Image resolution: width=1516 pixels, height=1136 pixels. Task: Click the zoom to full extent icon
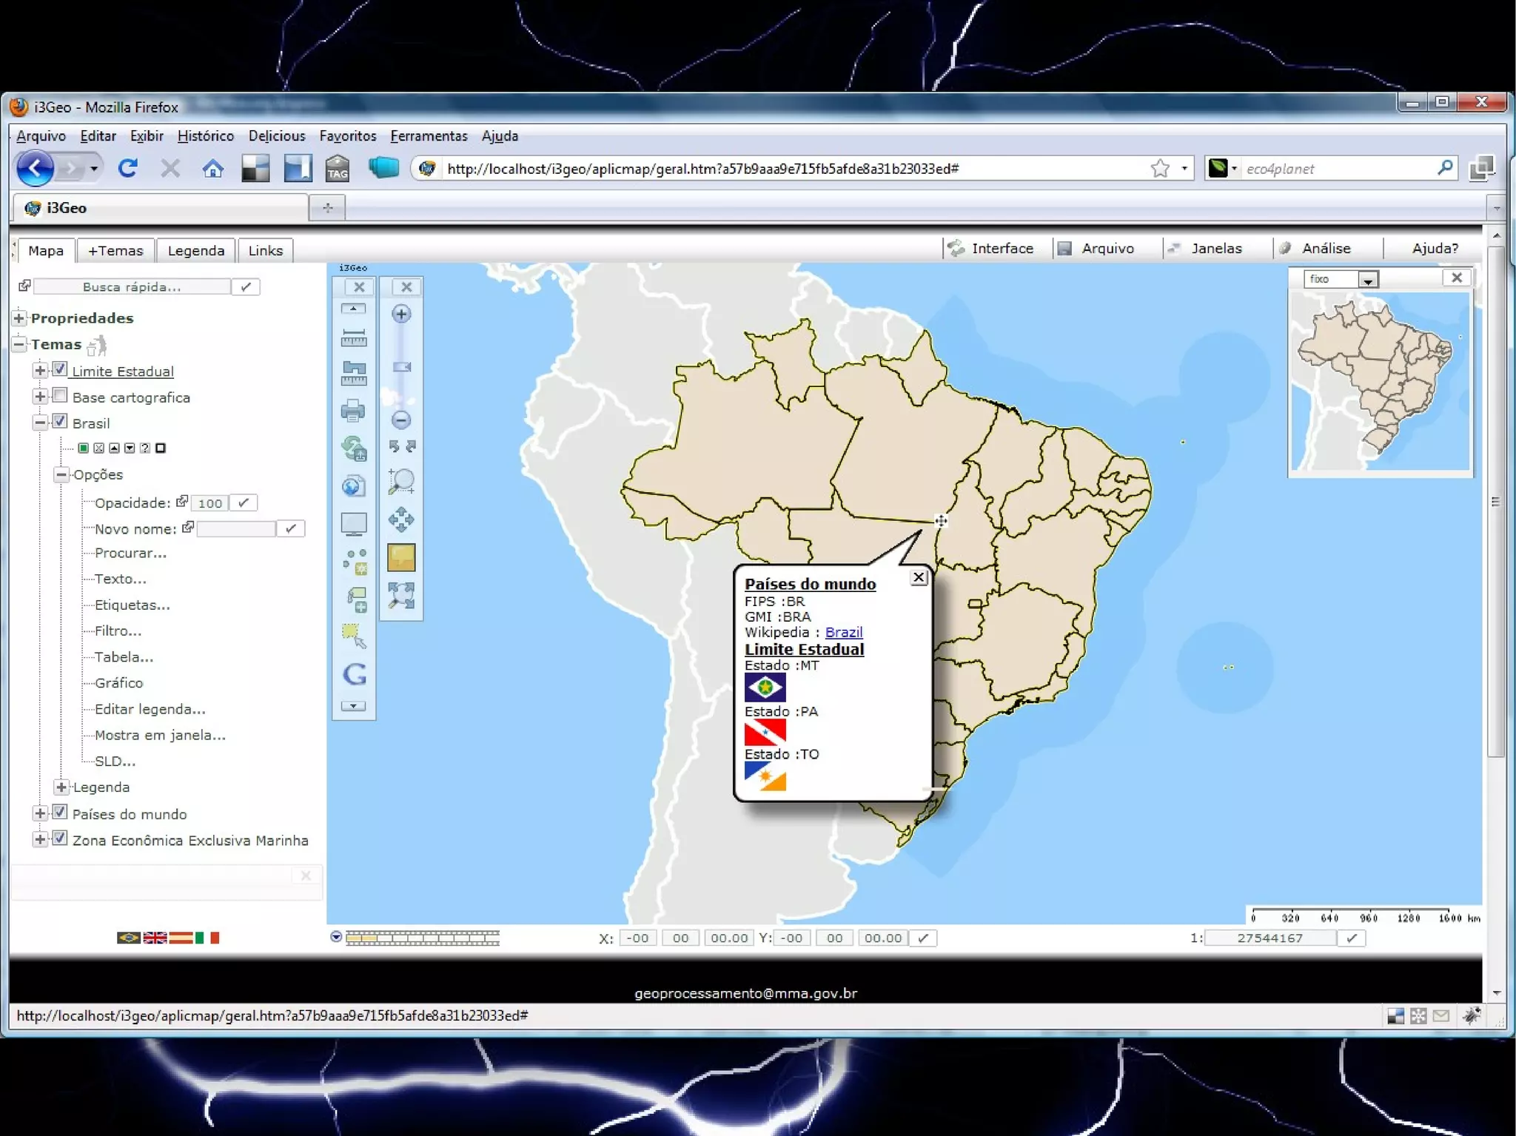pos(401,596)
